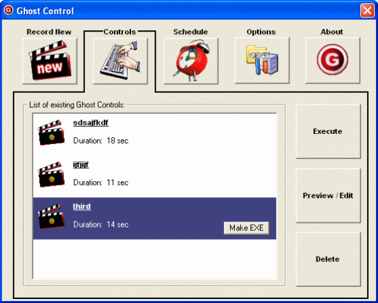
Task: Select the ijfjijf control name
Action: pos(81,165)
